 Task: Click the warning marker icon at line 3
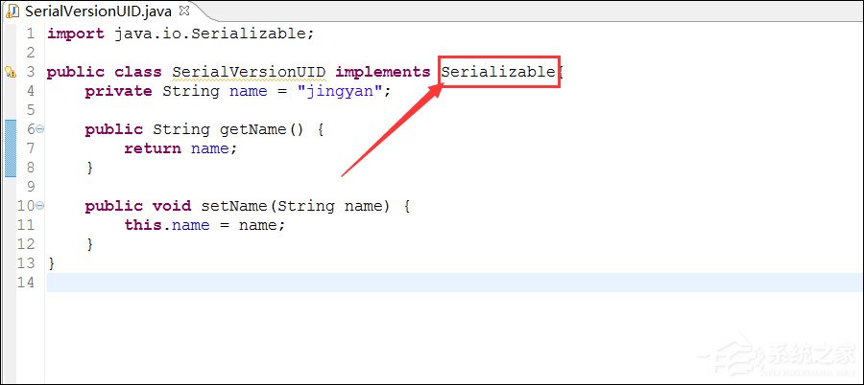tap(10, 72)
